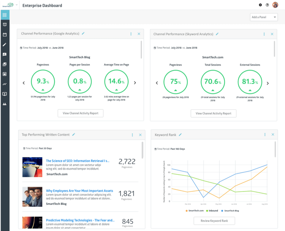285x231 pixels.
Task: Open 'Why Employees Are Your Most Important Assets' article
Action: coord(79,191)
